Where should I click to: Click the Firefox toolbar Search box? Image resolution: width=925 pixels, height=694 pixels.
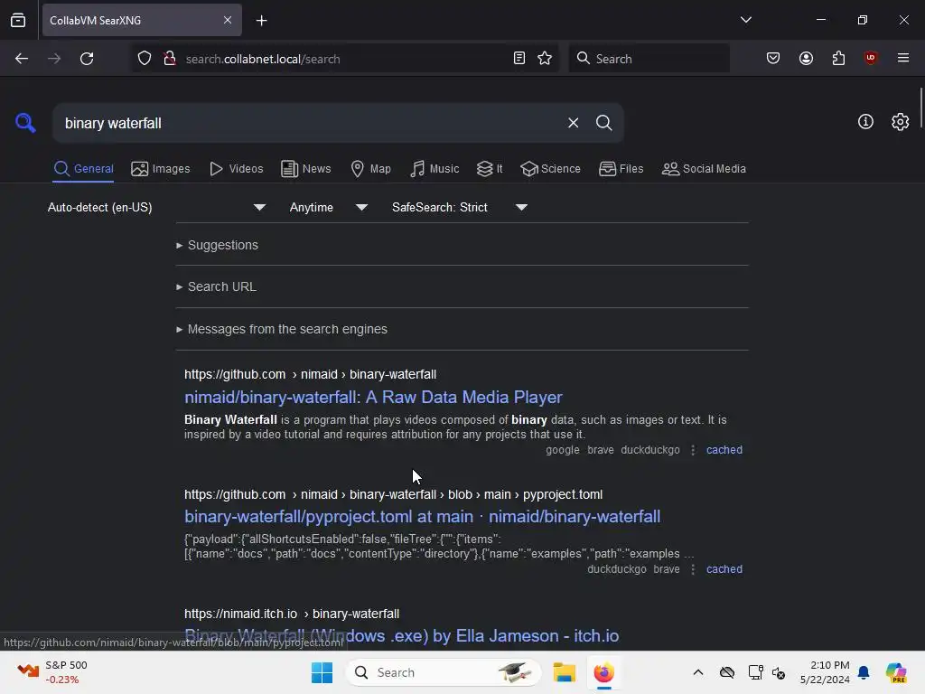point(649,59)
